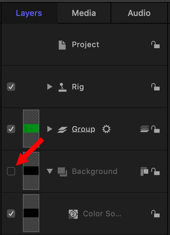Click the Color Solid generator icon
Viewport: 170px width, 235px height.
[x=73, y=214]
